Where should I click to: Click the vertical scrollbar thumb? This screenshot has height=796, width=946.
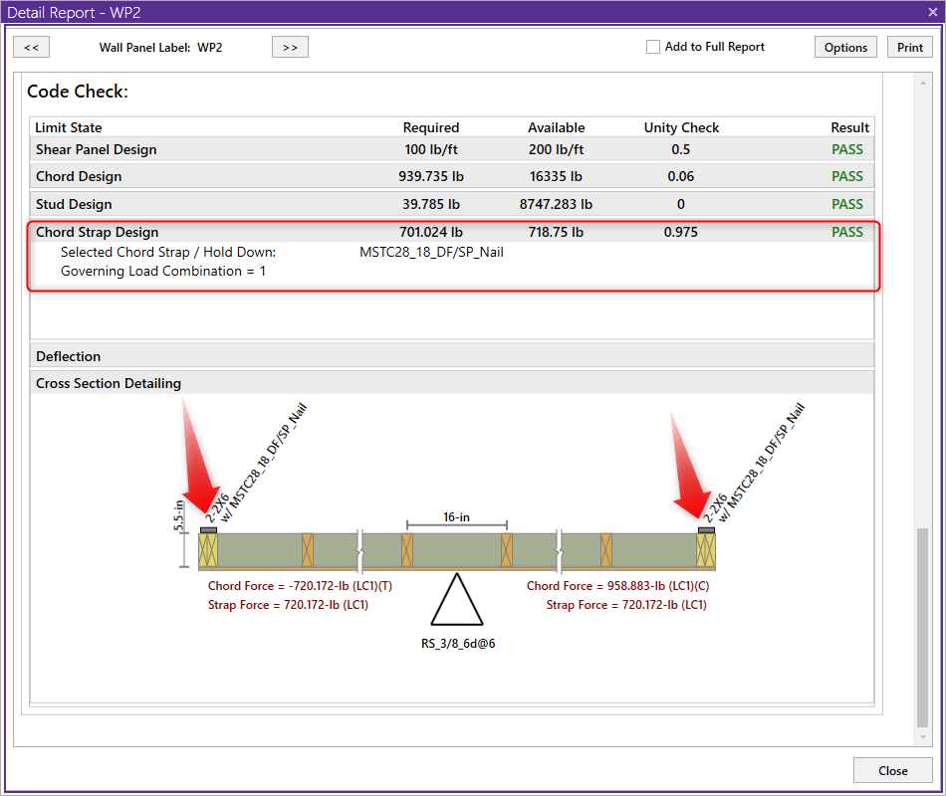923,627
